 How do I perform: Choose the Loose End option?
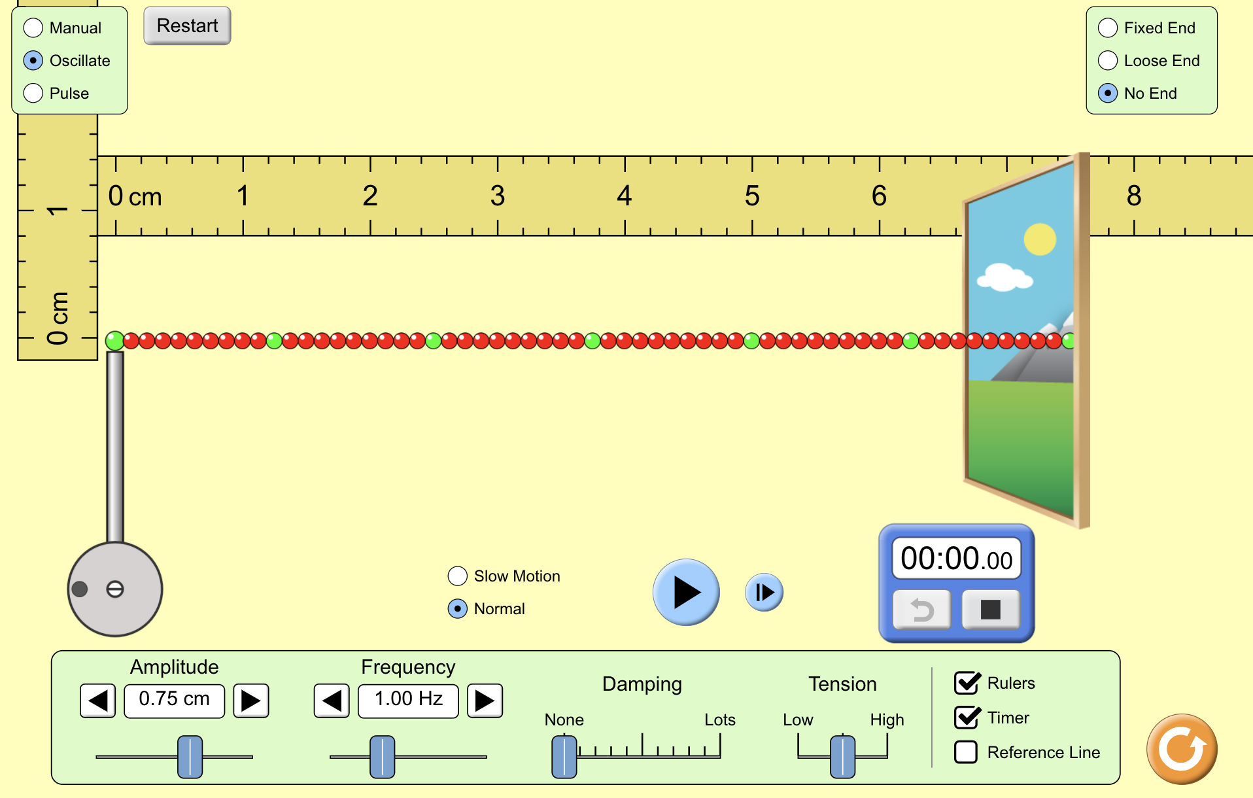[1108, 61]
